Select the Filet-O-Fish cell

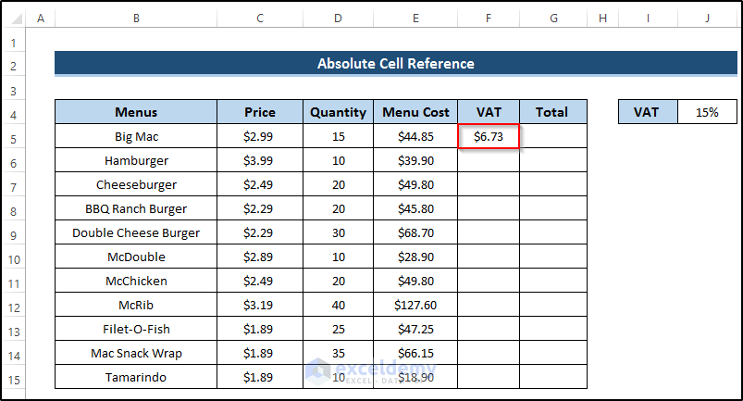tap(136, 330)
